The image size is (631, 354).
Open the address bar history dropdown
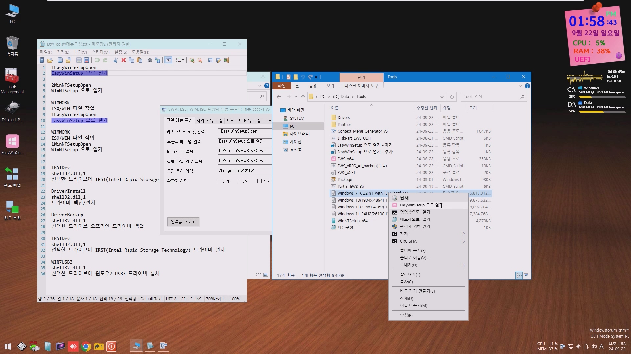pyautogui.click(x=442, y=97)
